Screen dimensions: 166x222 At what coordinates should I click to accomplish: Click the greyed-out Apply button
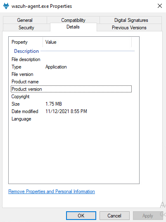click(x=148, y=216)
